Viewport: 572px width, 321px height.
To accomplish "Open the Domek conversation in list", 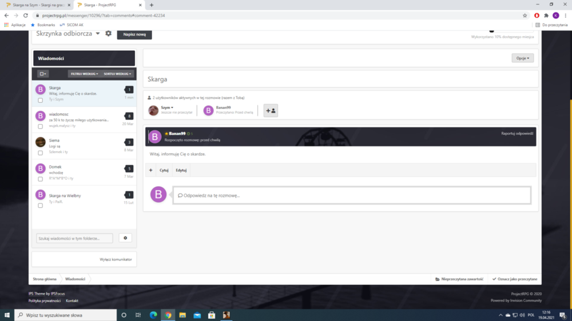I will 84,172.
